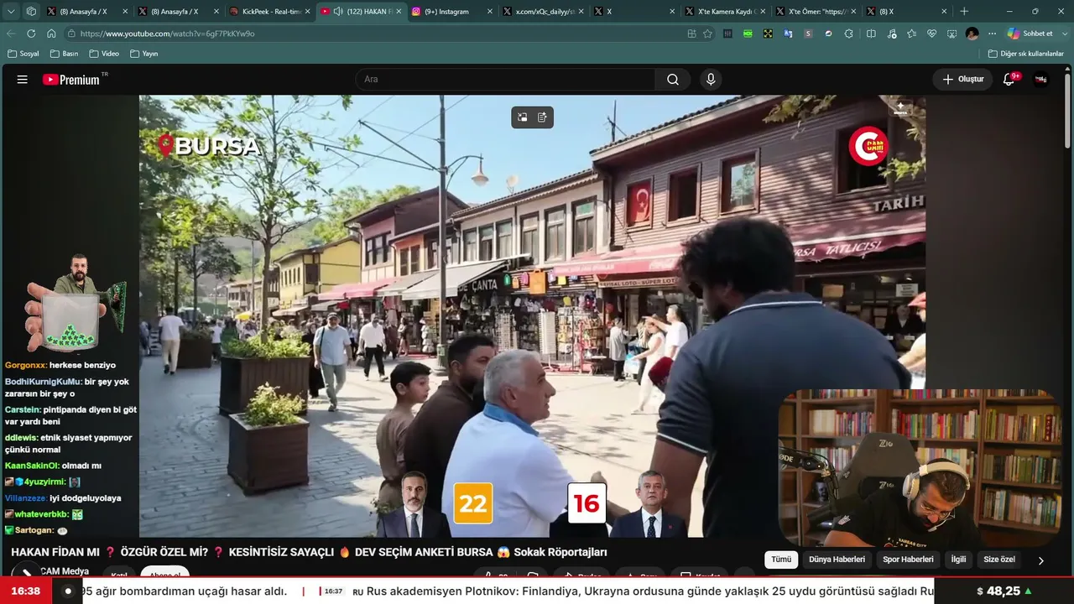Click the chat username Gorgonxx

click(x=26, y=366)
